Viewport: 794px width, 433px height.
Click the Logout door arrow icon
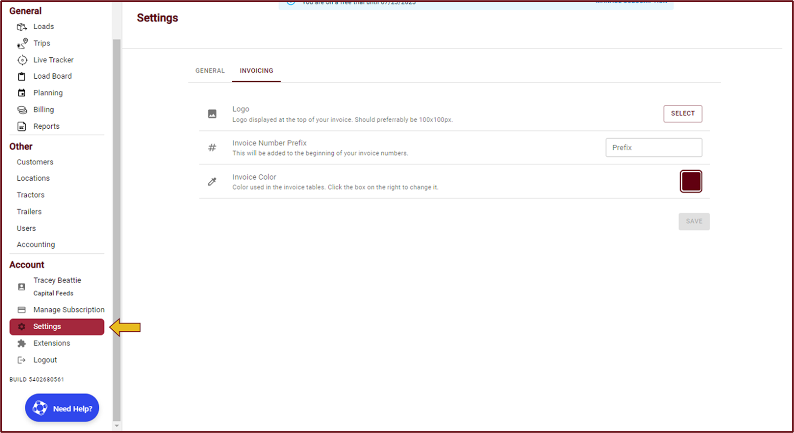pyautogui.click(x=22, y=360)
